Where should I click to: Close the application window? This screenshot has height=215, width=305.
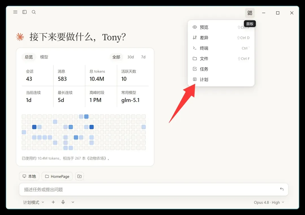click(292, 13)
